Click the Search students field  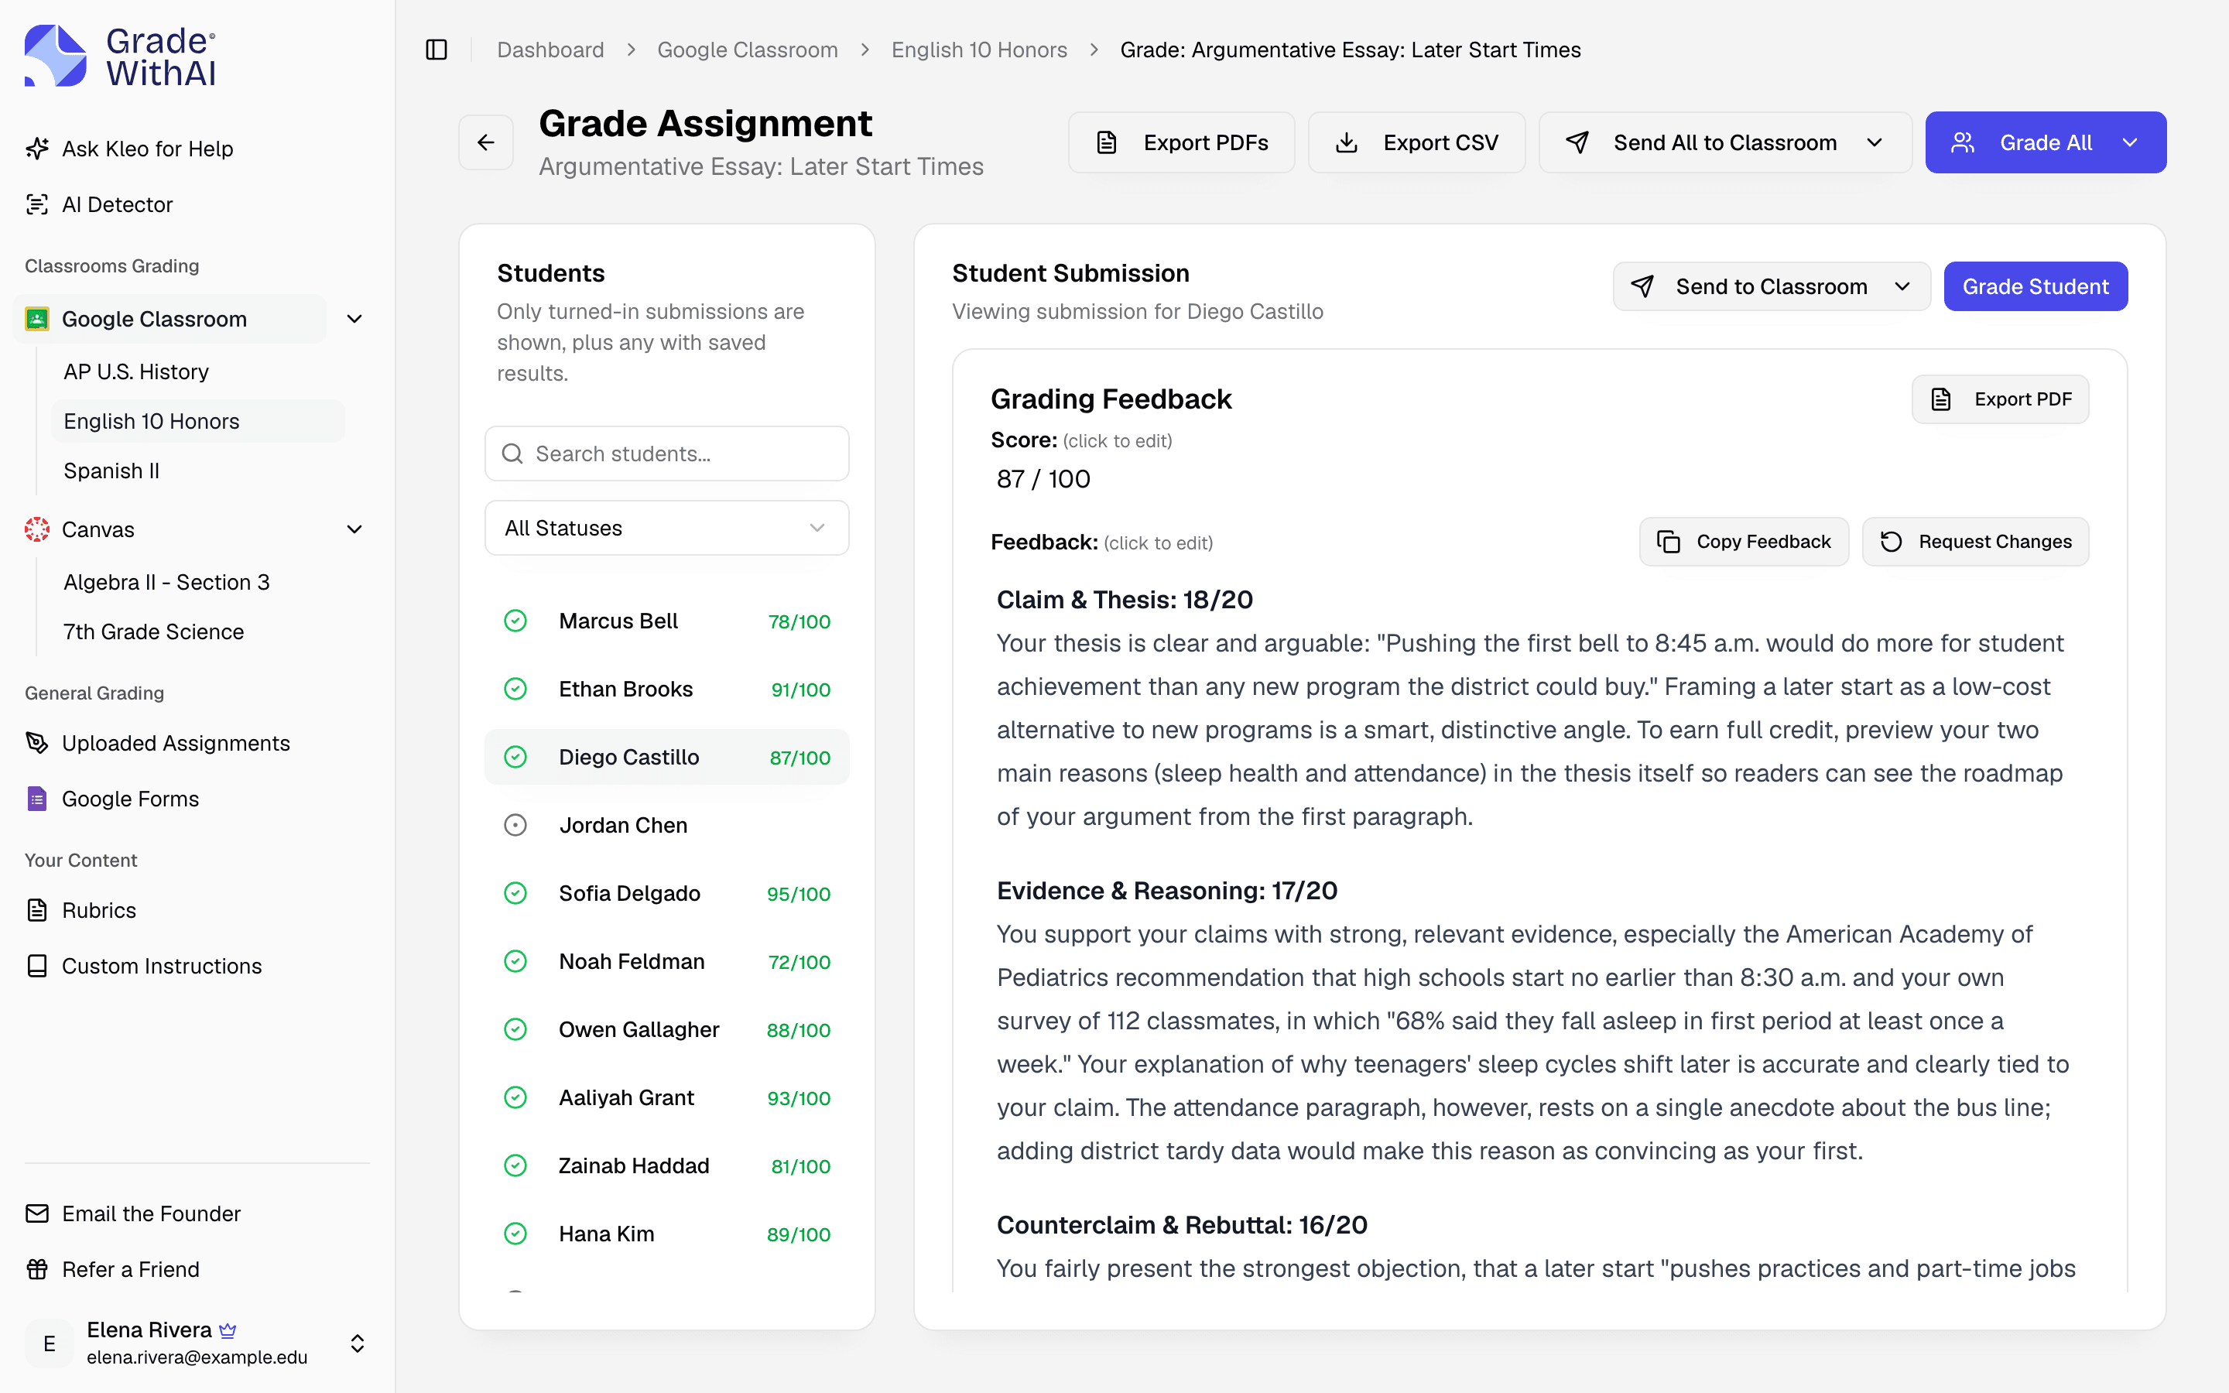(667, 453)
